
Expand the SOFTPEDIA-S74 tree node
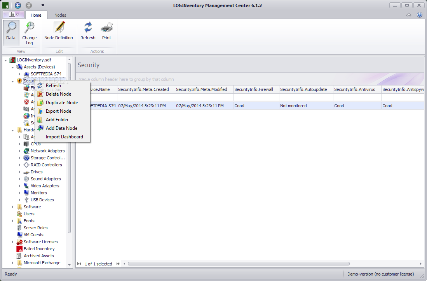click(x=19, y=74)
